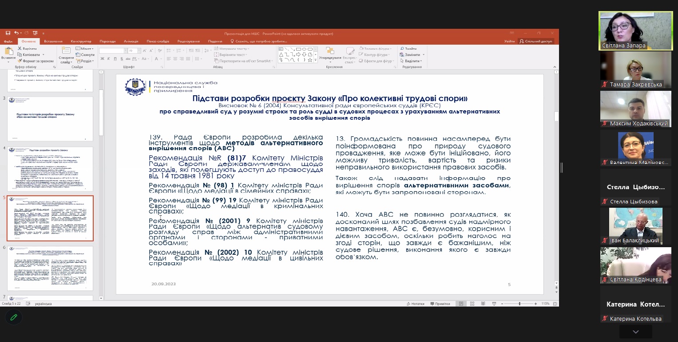Open the Вставлення ribbon tab

[x=53, y=41]
